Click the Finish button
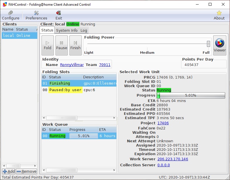 click(75, 45)
